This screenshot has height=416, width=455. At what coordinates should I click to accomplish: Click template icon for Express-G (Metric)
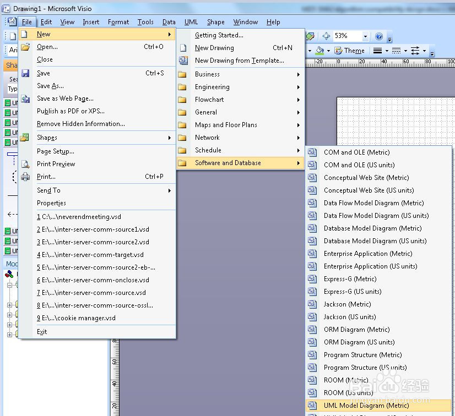pyautogui.click(x=312, y=279)
